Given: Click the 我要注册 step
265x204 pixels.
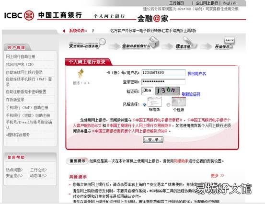Looking at the screenshot, I should [x=186, y=44].
